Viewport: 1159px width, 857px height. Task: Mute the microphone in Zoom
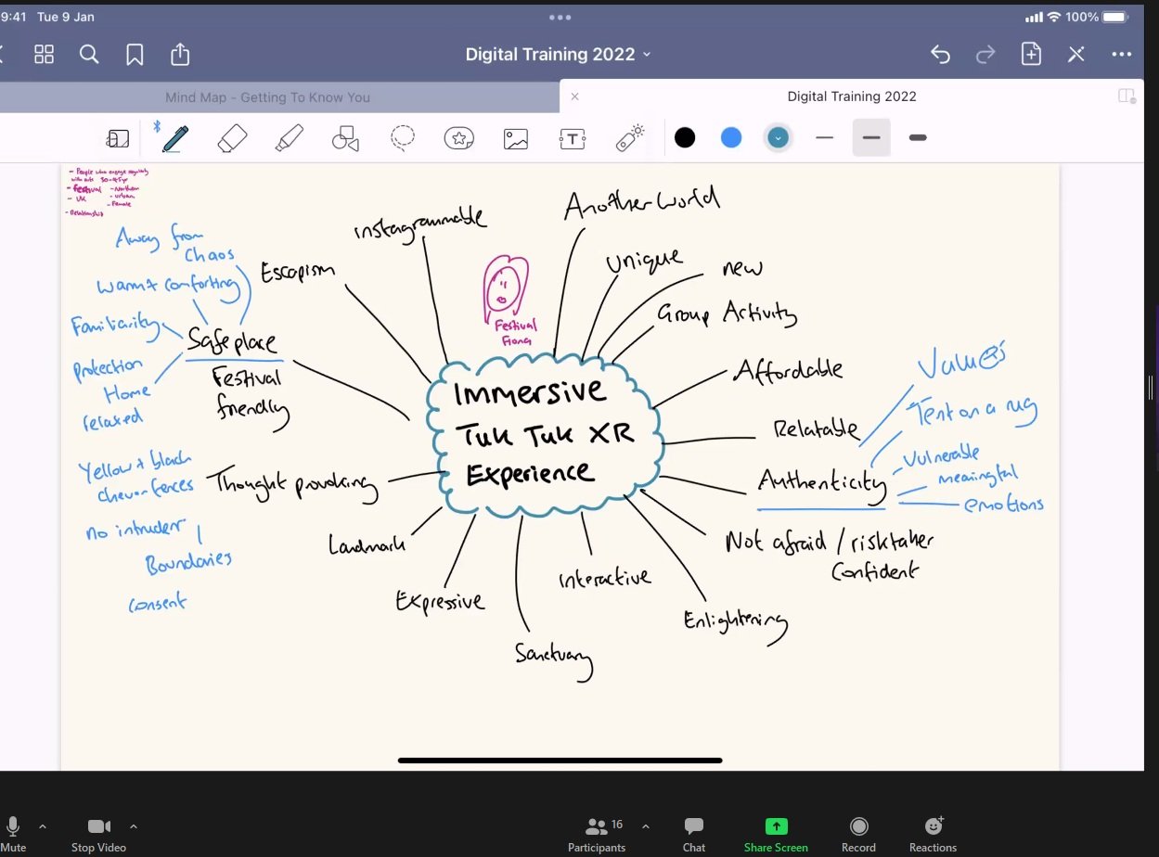pos(13,832)
